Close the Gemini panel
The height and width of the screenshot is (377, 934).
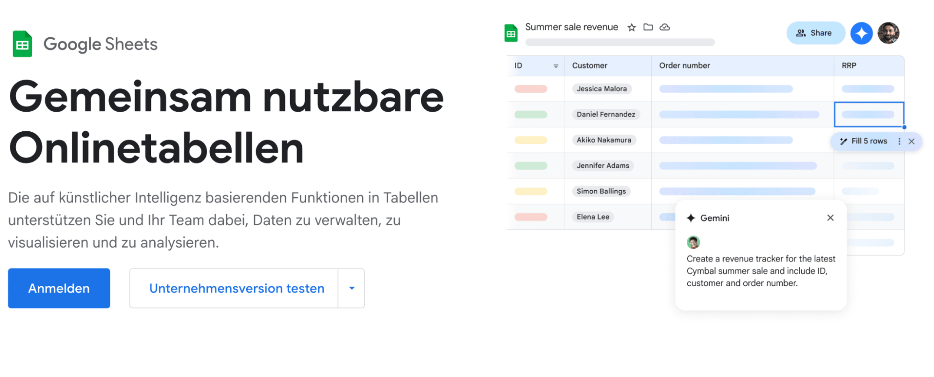830,218
